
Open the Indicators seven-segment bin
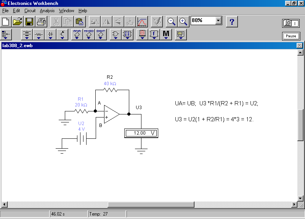click(x=142, y=35)
